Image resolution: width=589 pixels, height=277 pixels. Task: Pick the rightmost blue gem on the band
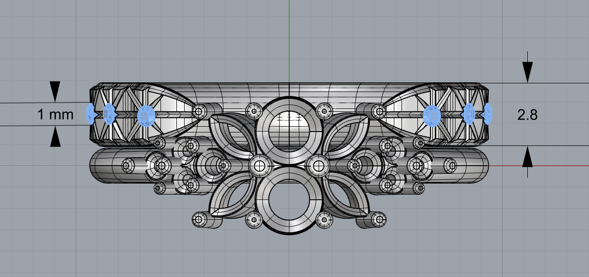tap(488, 114)
